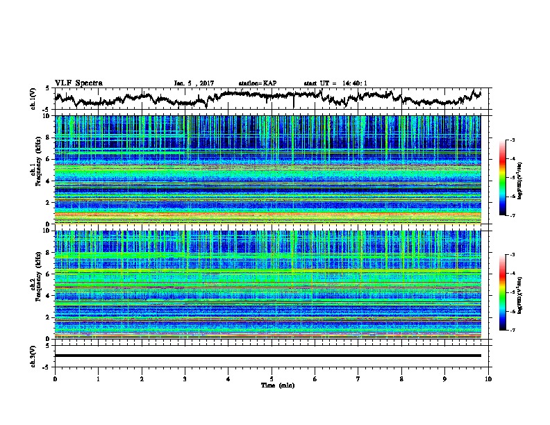This screenshot has width=550, height=425.
Task: Click the ch.1 voltage waveform trace panel
Action: click(x=271, y=99)
